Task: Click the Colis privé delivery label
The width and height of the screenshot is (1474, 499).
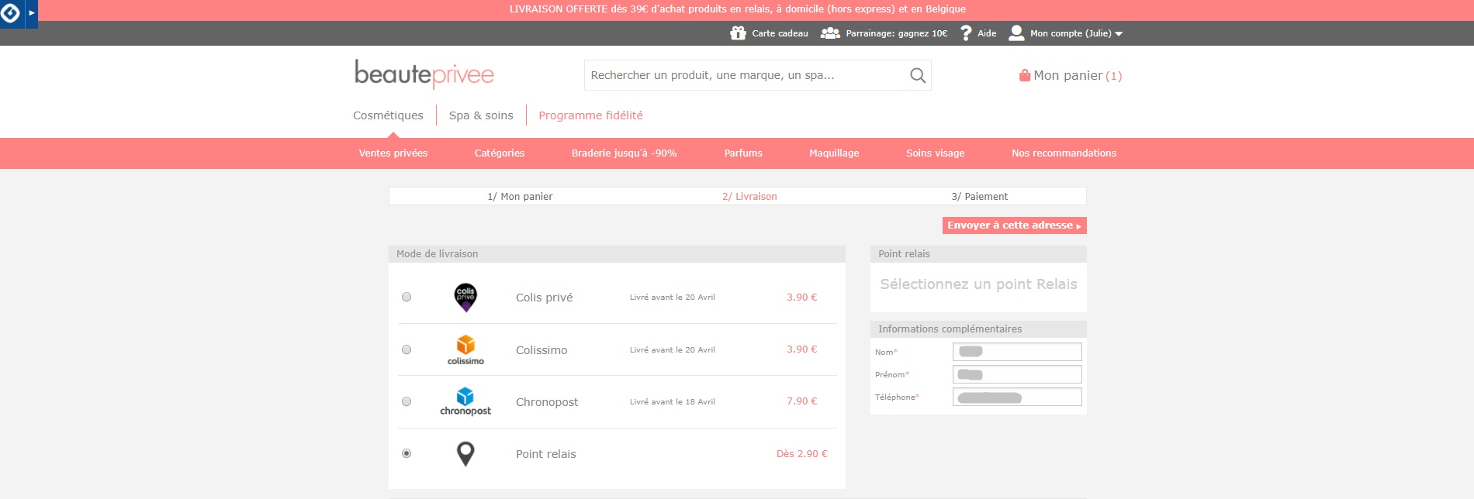Action: pos(544,298)
